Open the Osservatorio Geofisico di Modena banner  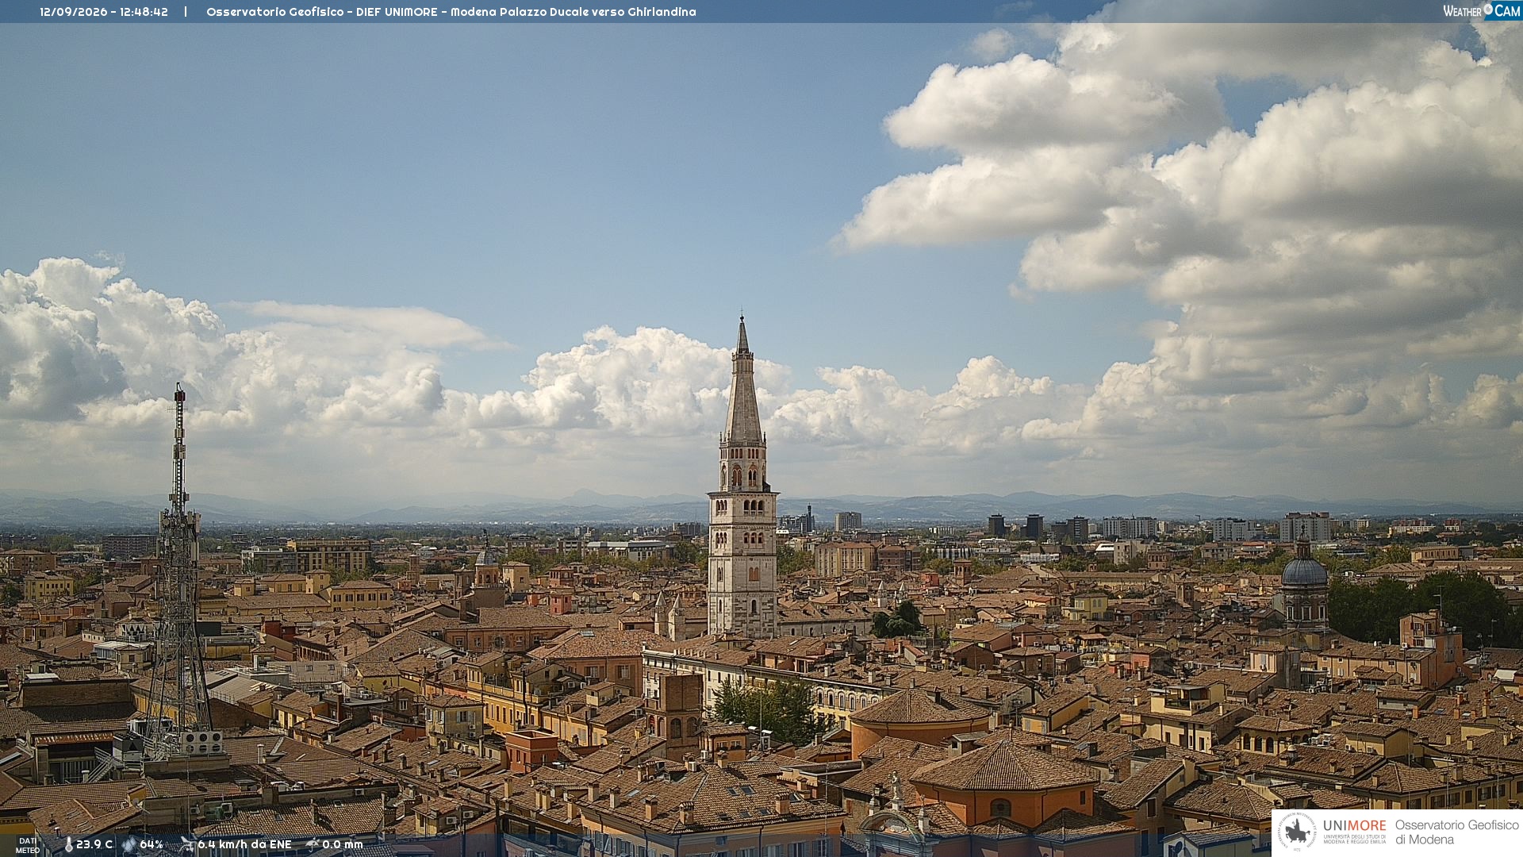tap(1397, 832)
